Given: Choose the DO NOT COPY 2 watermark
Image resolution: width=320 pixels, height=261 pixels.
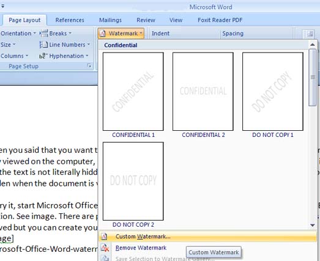Looking at the screenshot, I should (x=133, y=181).
